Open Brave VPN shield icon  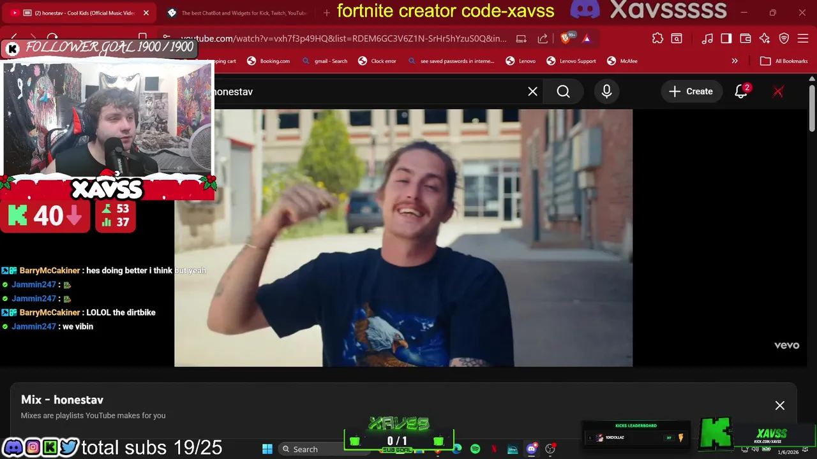click(784, 39)
